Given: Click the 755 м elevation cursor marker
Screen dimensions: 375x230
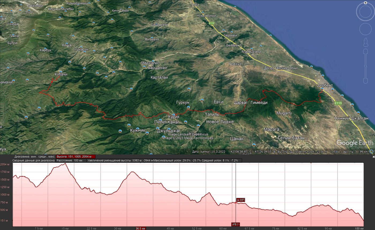Looking at the screenshot, I should tap(241, 200).
